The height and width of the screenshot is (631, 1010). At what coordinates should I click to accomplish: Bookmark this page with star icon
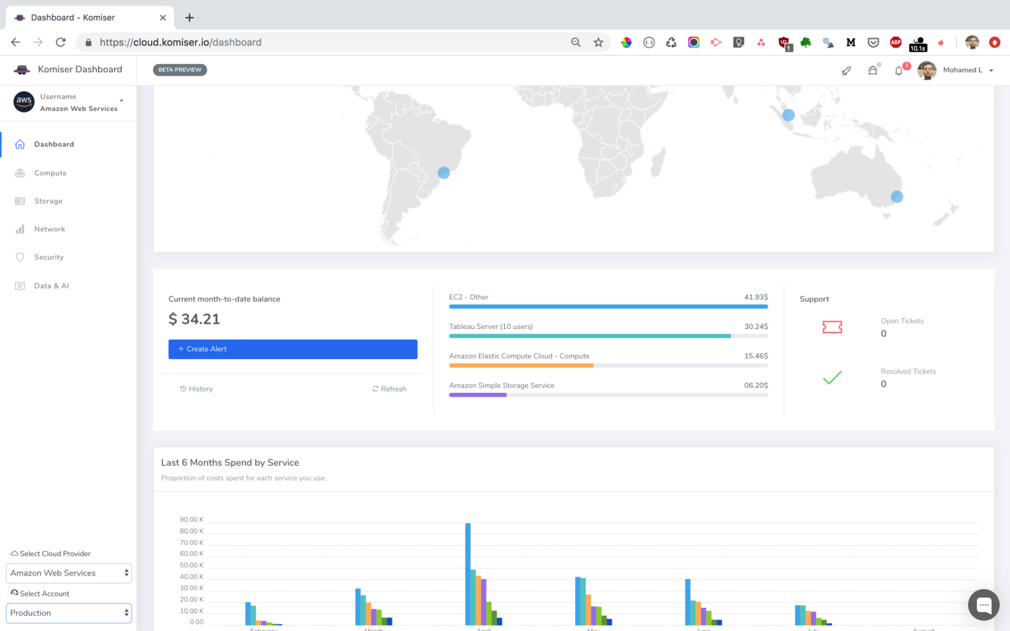(x=598, y=42)
